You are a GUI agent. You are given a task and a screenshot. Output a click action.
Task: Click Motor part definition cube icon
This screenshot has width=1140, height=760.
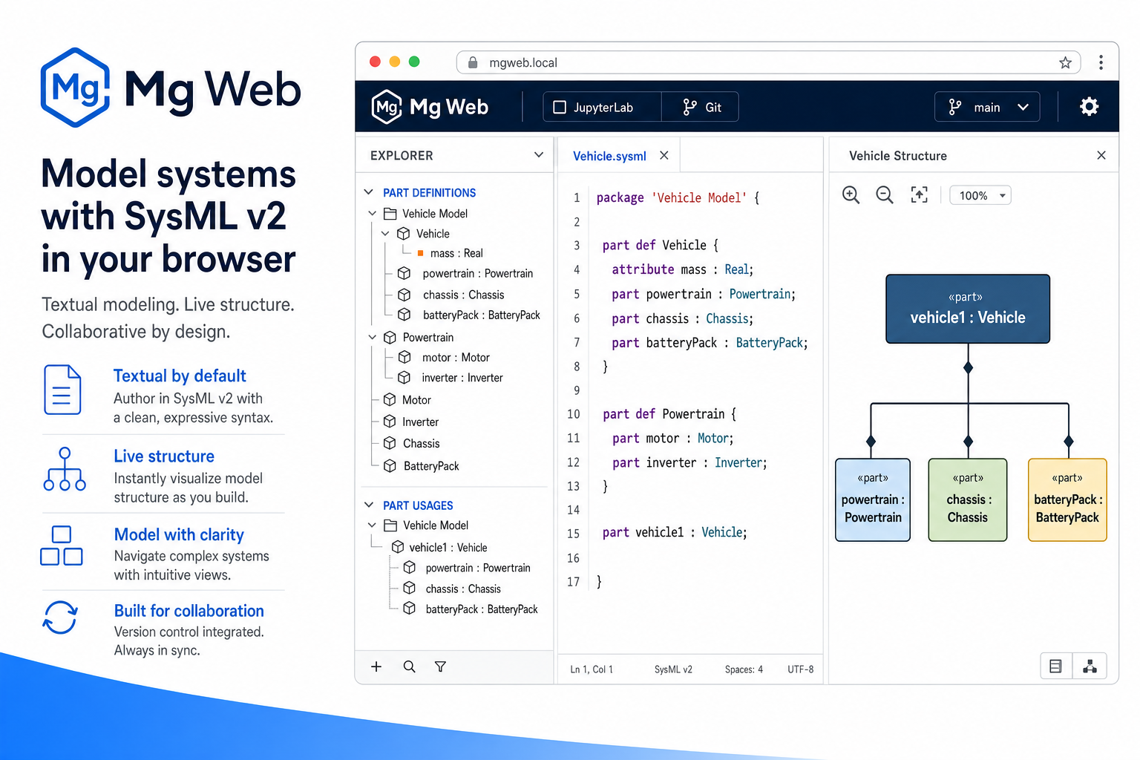pyautogui.click(x=390, y=399)
